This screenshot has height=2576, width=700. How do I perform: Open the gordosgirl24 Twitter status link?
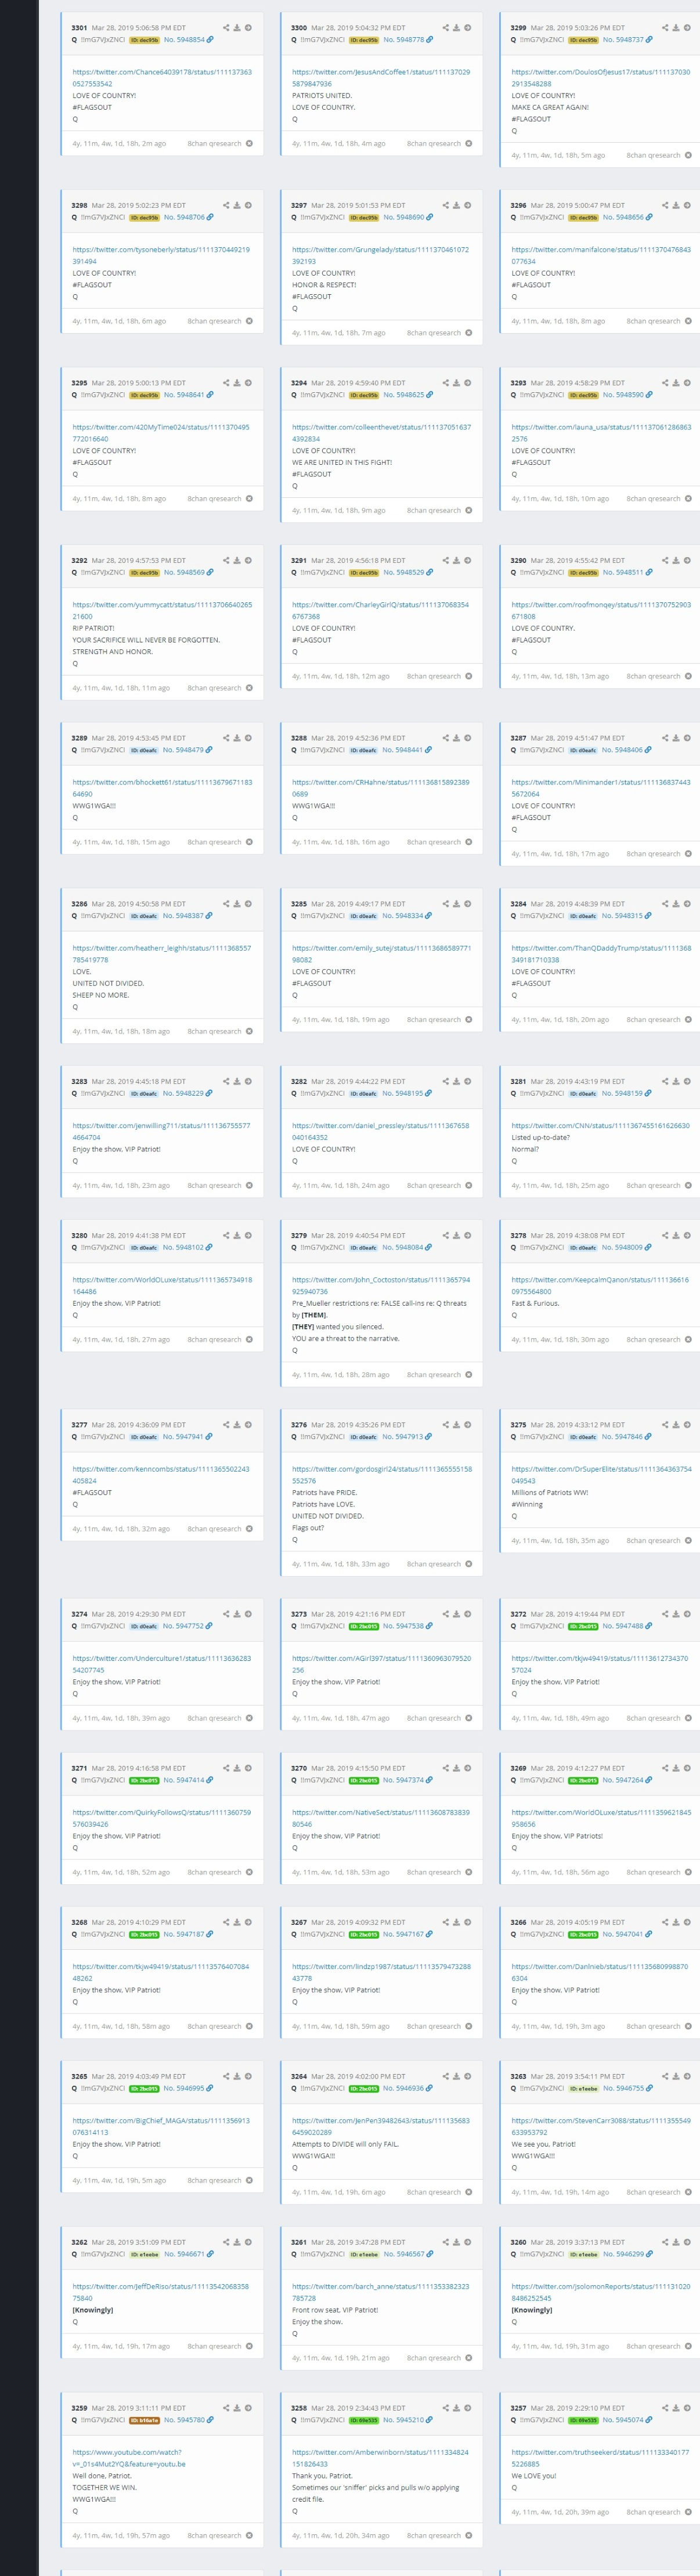click(382, 1475)
